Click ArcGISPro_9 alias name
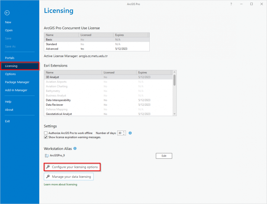Screen dimensions: 267x204 (57, 155)
